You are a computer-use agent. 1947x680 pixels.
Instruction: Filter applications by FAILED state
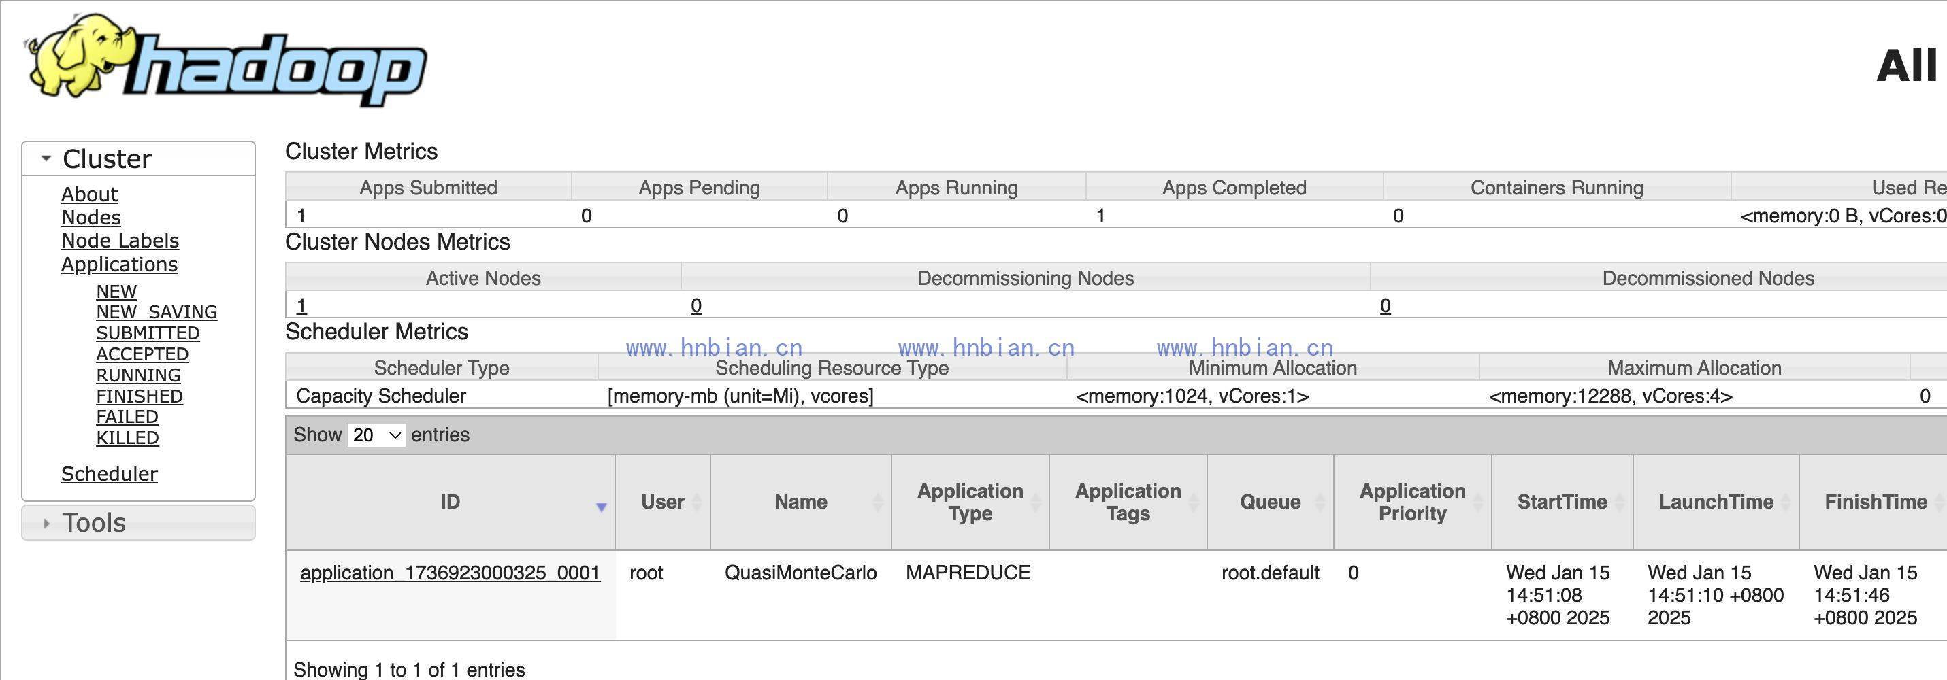click(x=127, y=417)
